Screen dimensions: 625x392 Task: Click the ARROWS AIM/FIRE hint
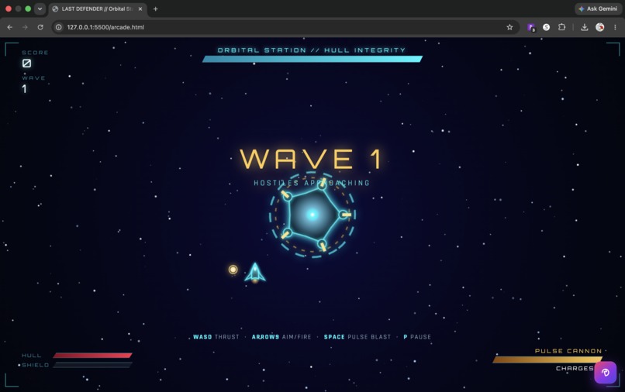[281, 337]
